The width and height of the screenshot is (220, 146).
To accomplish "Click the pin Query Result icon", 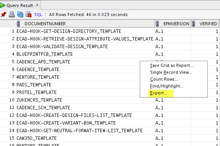I will [x=3, y=15].
